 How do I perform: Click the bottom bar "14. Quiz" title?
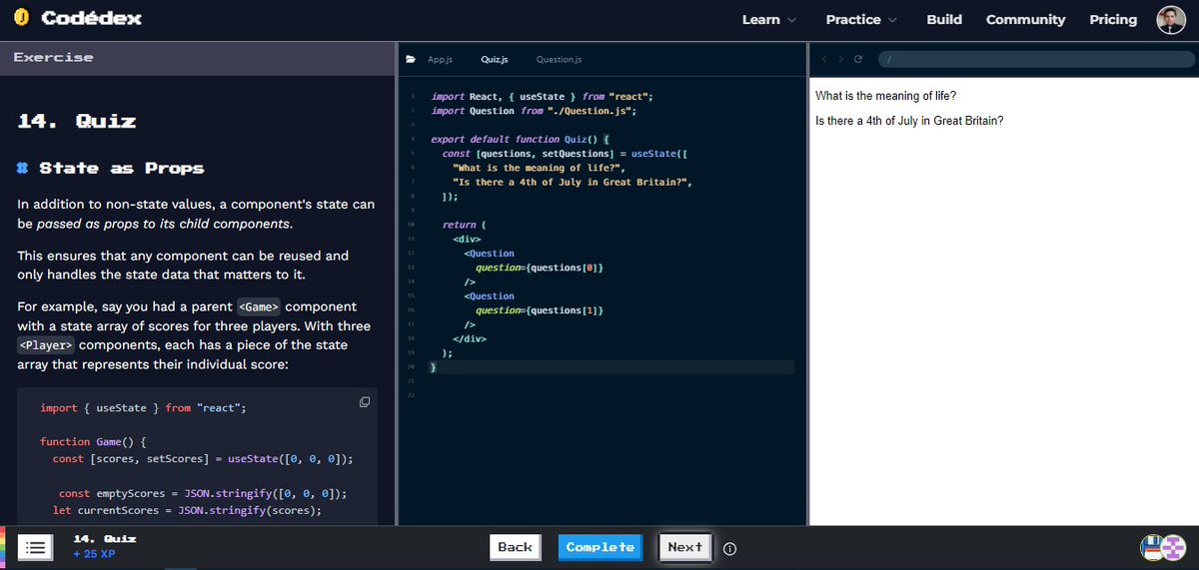pos(105,538)
